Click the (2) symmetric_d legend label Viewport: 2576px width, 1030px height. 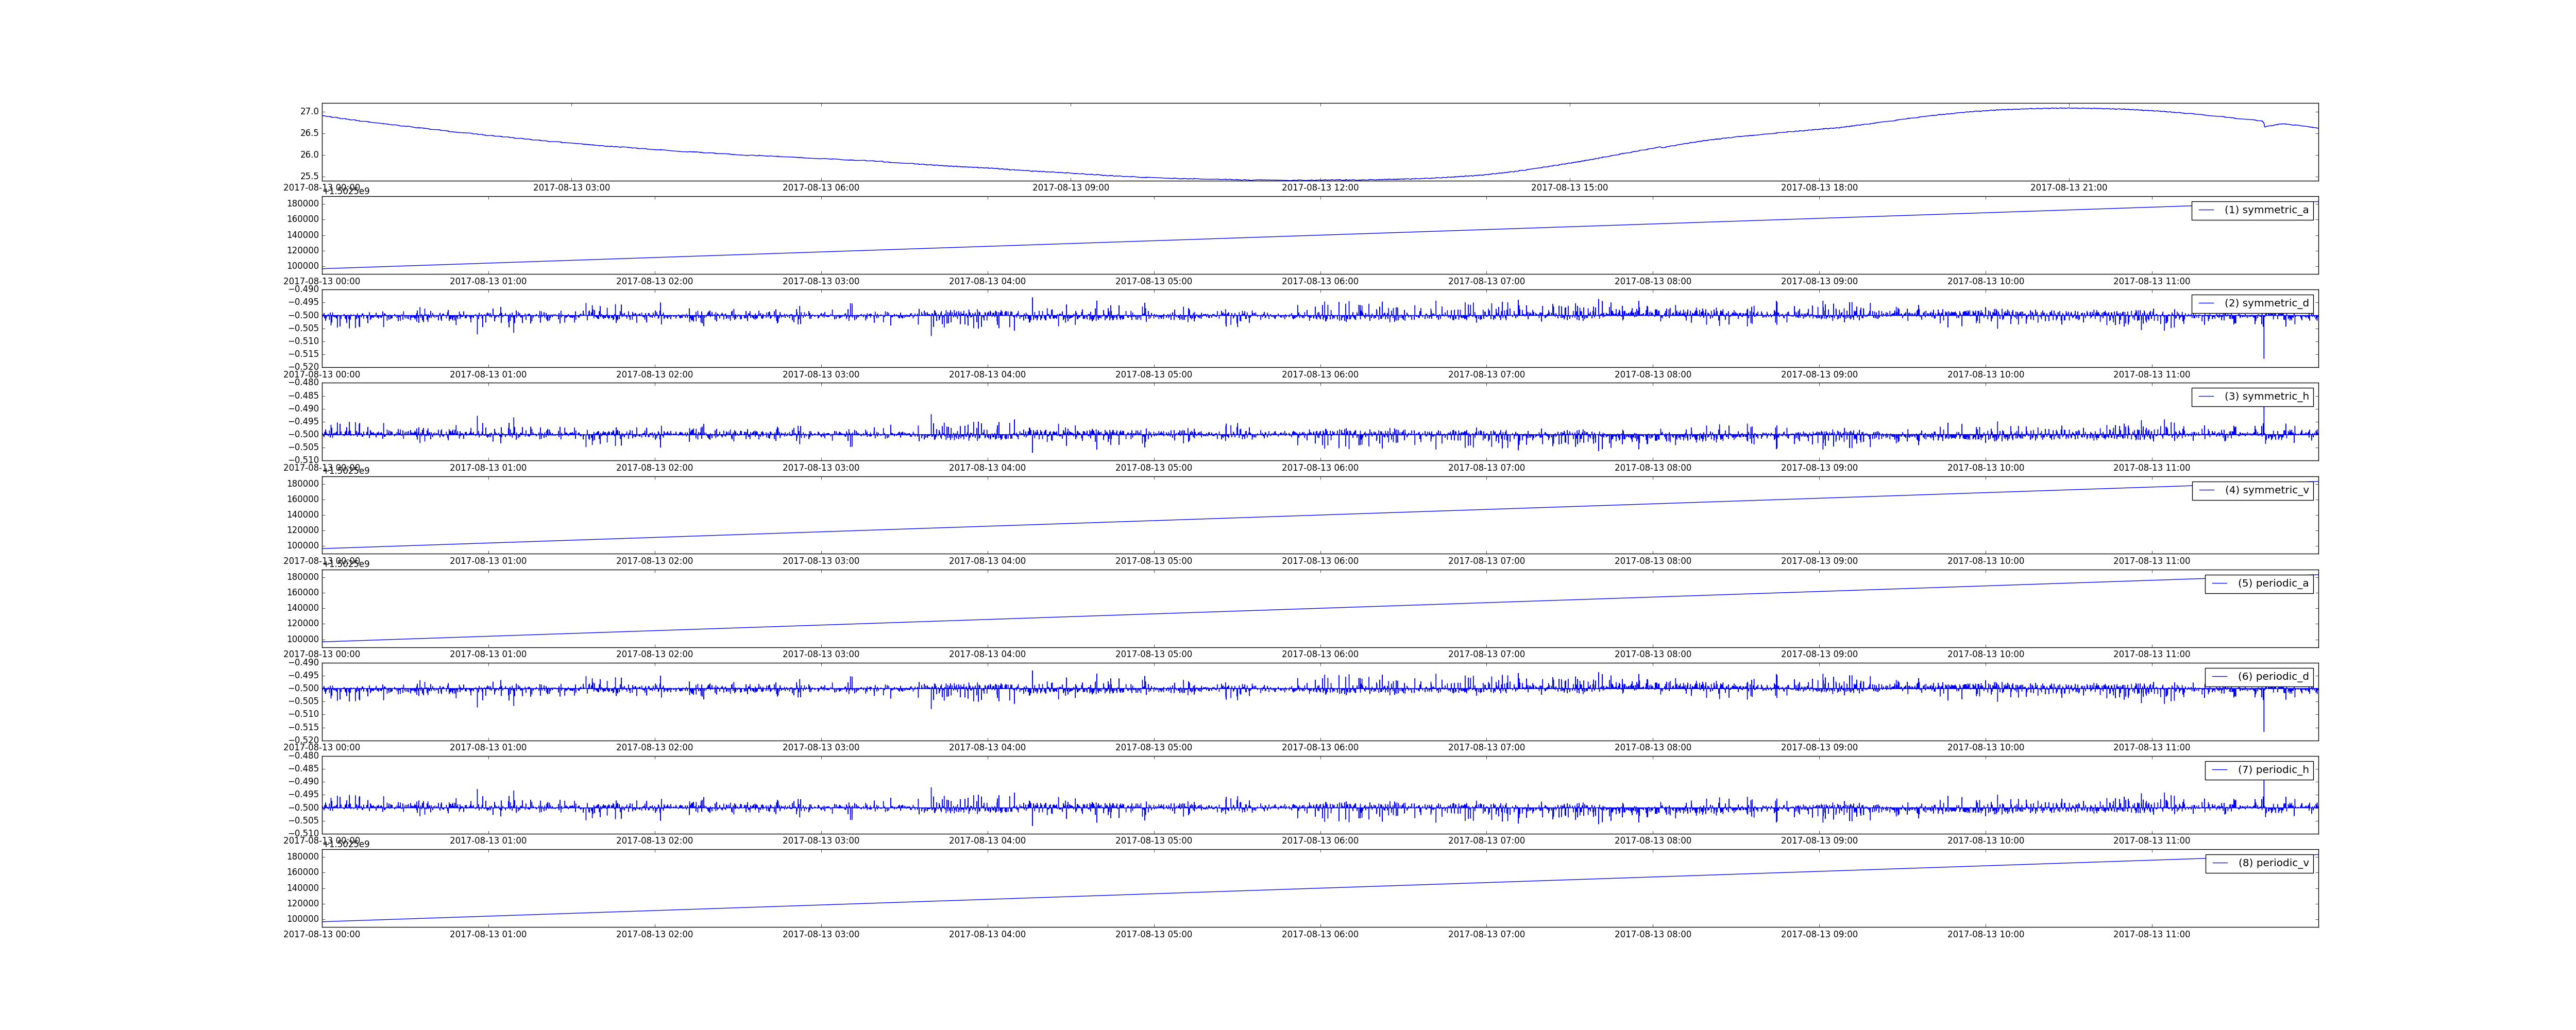point(2266,303)
